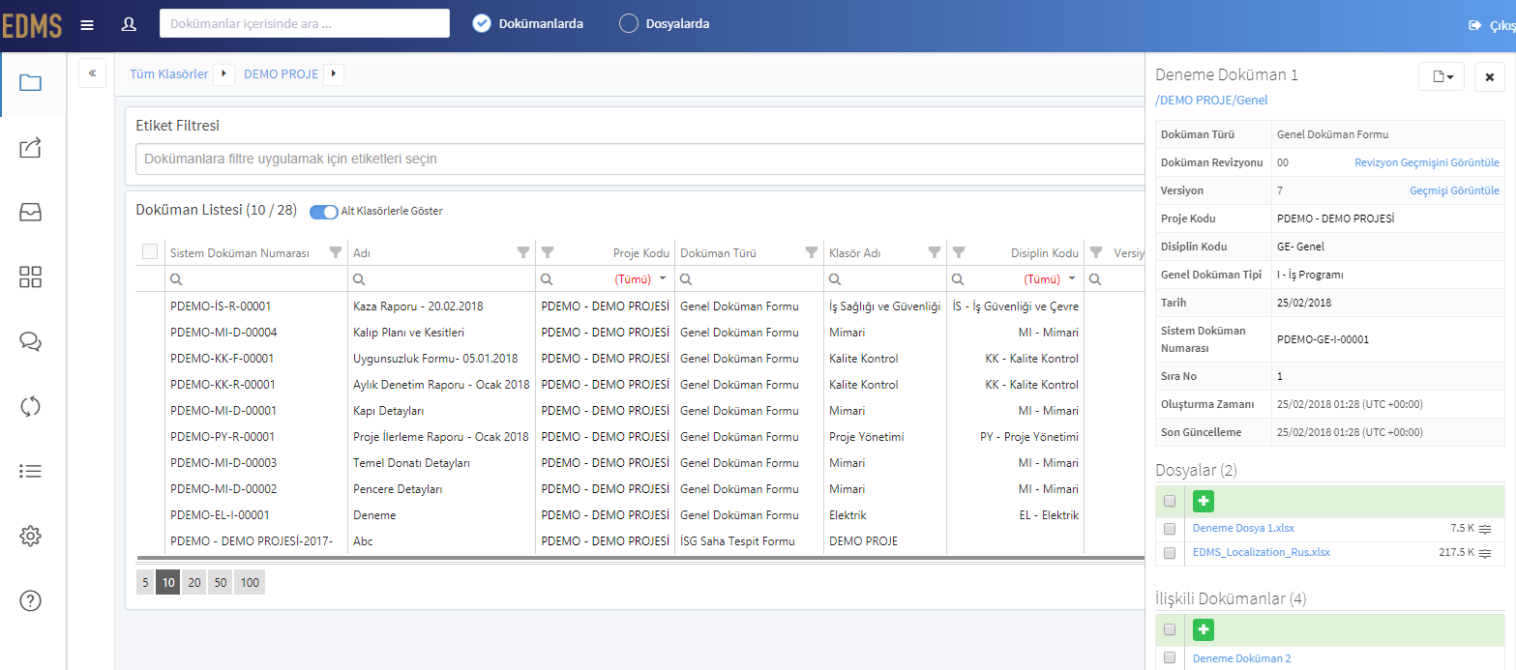1516x670 pixels.
Task: Click green plus button under Dosyalar
Action: pyautogui.click(x=1203, y=501)
